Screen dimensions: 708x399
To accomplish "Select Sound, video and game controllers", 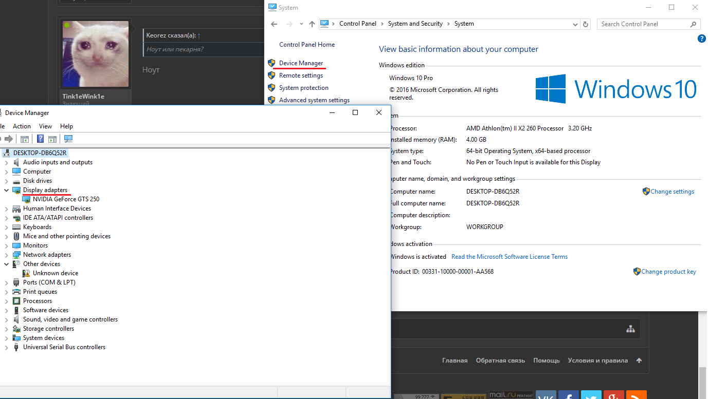I will pos(70,319).
